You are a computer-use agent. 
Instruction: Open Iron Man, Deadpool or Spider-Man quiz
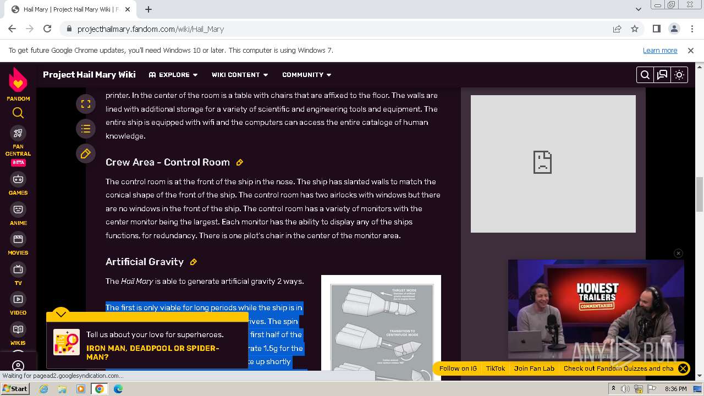coord(153,353)
